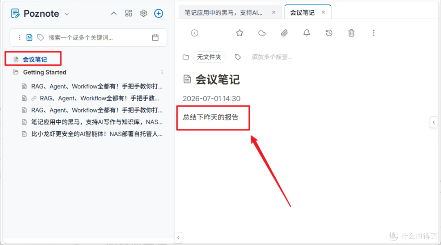Open 笔记应用中的黑马 note in list
The width and height of the screenshot is (441, 245).
coord(97,122)
